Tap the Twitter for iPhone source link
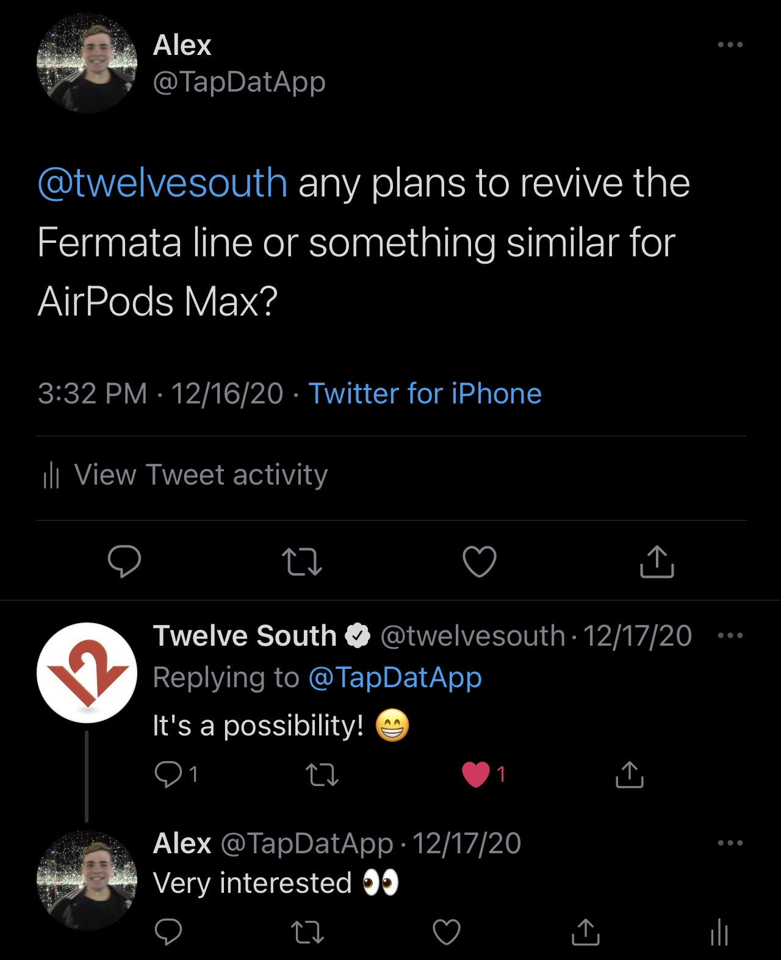This screenshot has width=781, height=960. pyautogui.click(x=425, y=394)
